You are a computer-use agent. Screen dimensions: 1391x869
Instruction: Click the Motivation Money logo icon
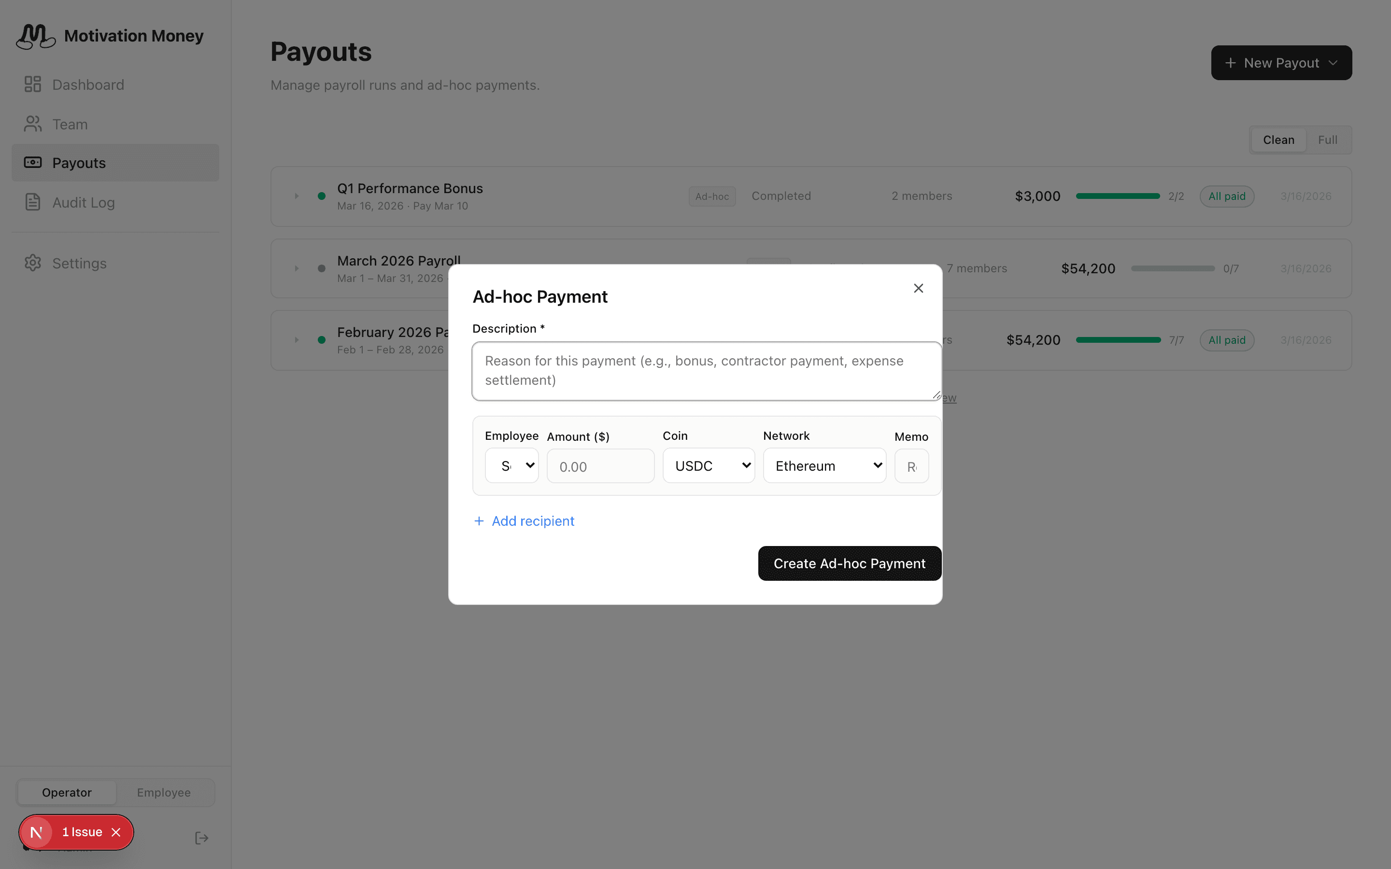pos(36,36)
